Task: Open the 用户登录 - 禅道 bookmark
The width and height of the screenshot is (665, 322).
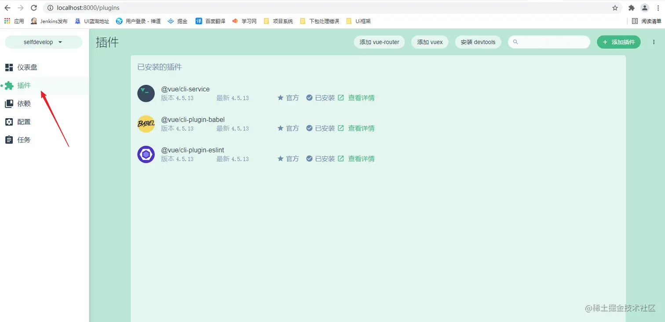Action: coord(139,21)
